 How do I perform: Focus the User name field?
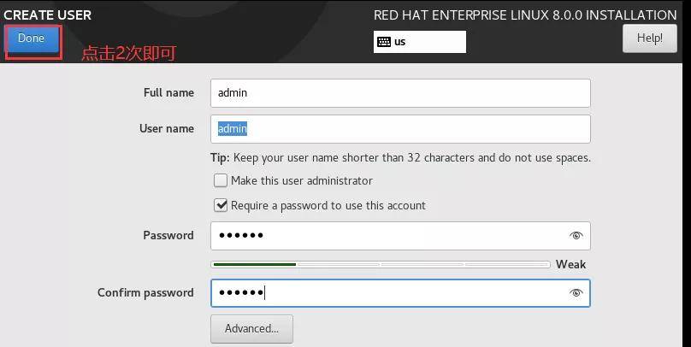click(x=400, y=128)
